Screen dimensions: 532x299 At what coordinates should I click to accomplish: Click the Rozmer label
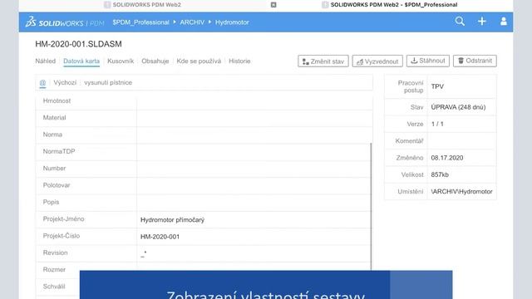pyautogui.click(x=54, y=270)
